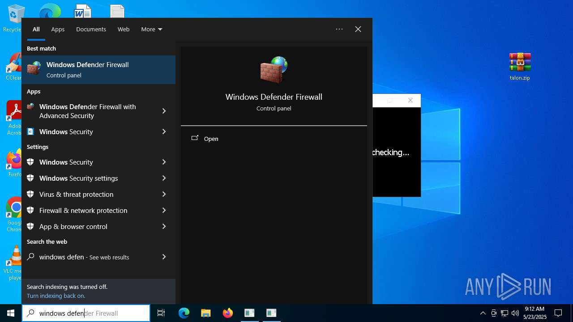The width and height of the screenshot is (573, 322).
Task: Expand the Windows Security app result arrow
Action: pos(164,131)
